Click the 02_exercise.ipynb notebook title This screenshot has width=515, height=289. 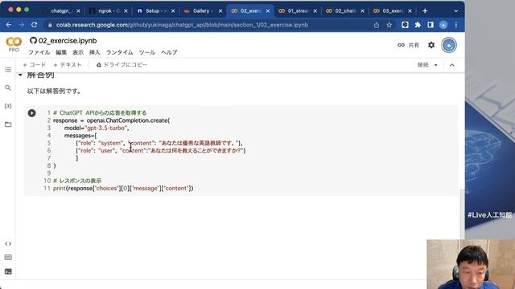click(68, 41)
